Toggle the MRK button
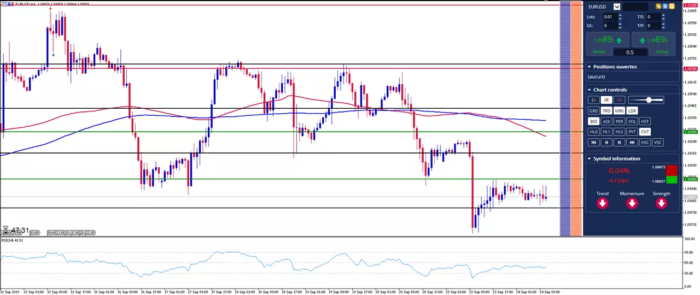Image resolution: width=700 pixels, height=295 pixels. point(619,111)
